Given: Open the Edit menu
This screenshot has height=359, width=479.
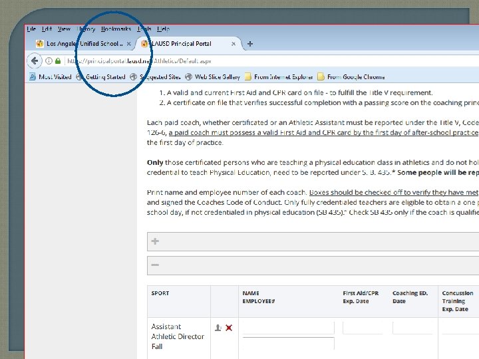Looking at the screenshot, I should (x=47, y=29).
